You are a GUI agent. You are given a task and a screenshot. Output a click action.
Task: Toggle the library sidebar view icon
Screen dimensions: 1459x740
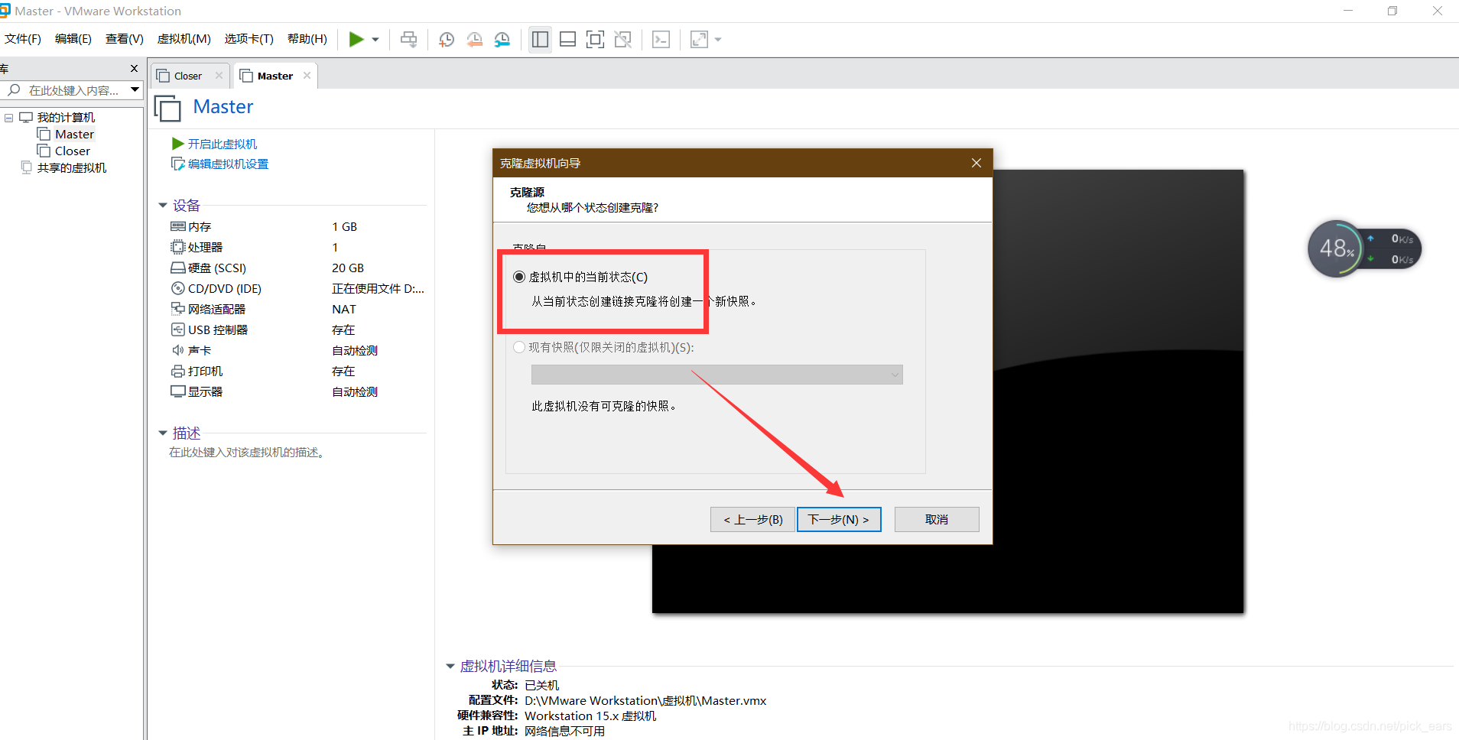pyautogui.click(x=540, y=40)
